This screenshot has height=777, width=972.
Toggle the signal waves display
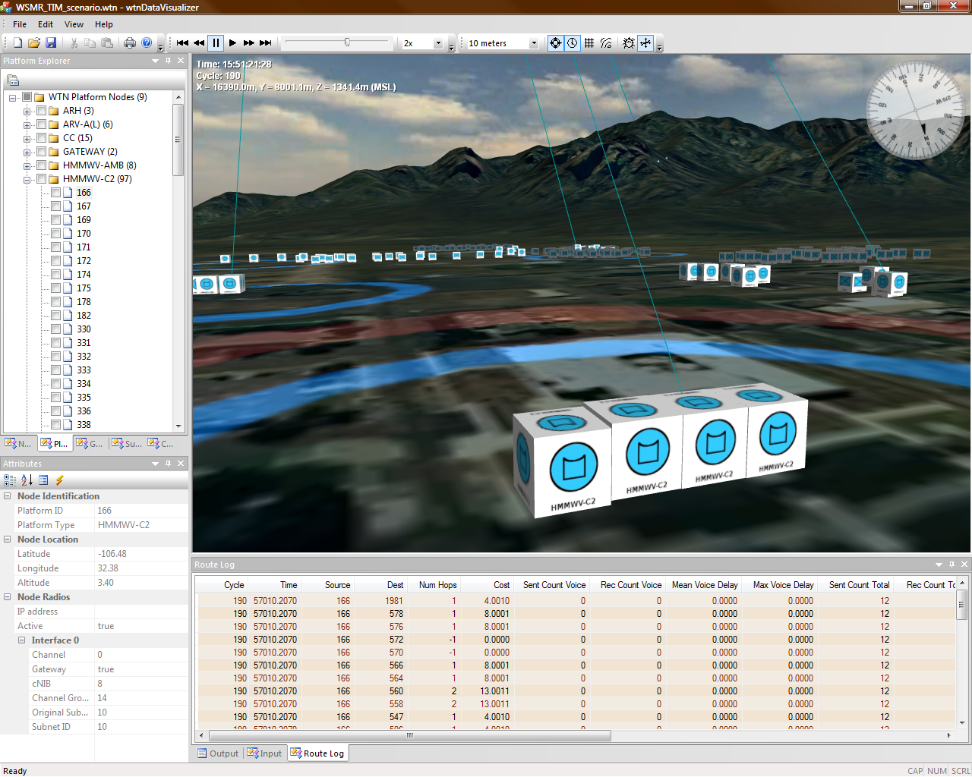tap(606, 42)
